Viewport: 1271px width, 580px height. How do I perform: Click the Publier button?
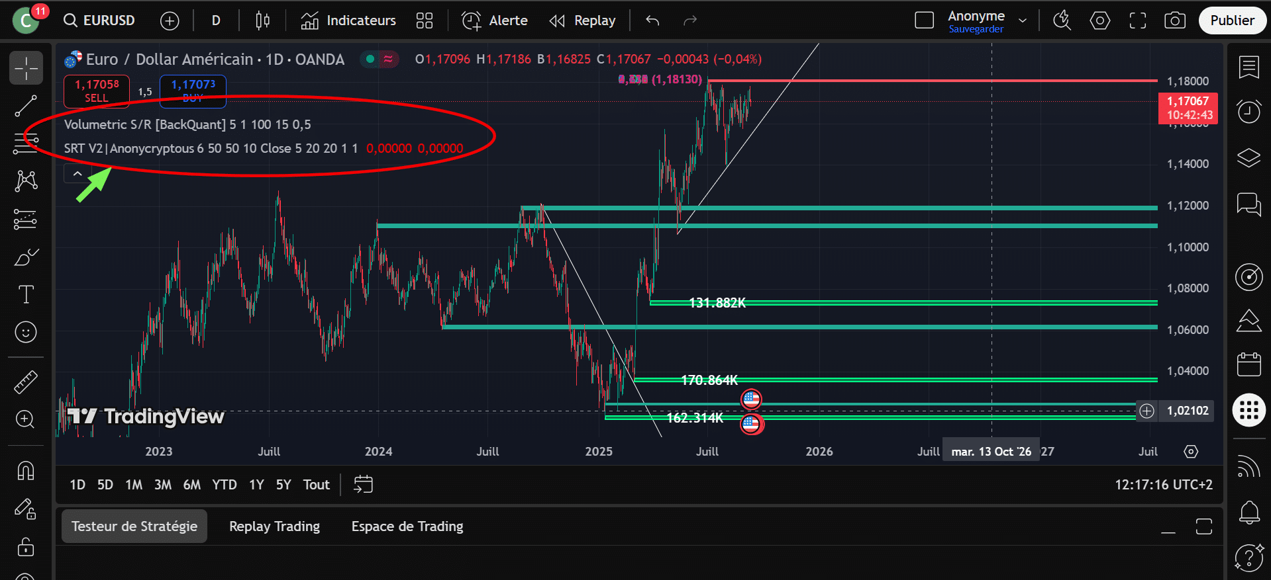pyautogui.click(x=1232, y=21)
